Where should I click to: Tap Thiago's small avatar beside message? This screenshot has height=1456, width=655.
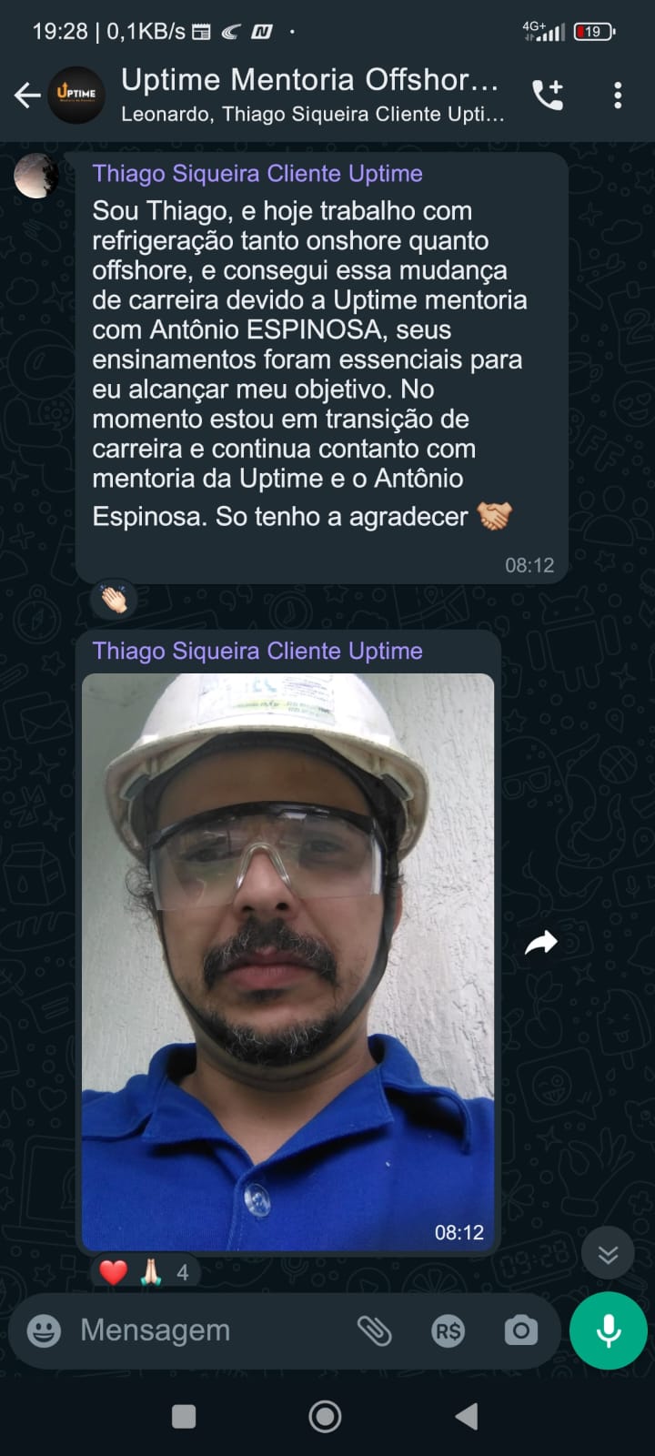(x=36, y=176)
